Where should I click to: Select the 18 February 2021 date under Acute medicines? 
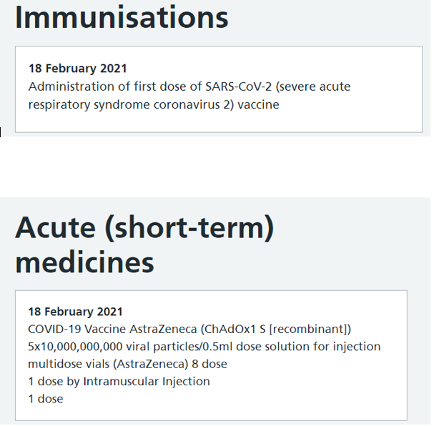pyautogui.click(x=75, y=312)
